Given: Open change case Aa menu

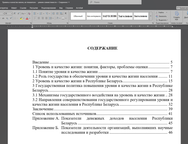Looking at the screenshot, I should pyautogui.click(x=24, y=13).
